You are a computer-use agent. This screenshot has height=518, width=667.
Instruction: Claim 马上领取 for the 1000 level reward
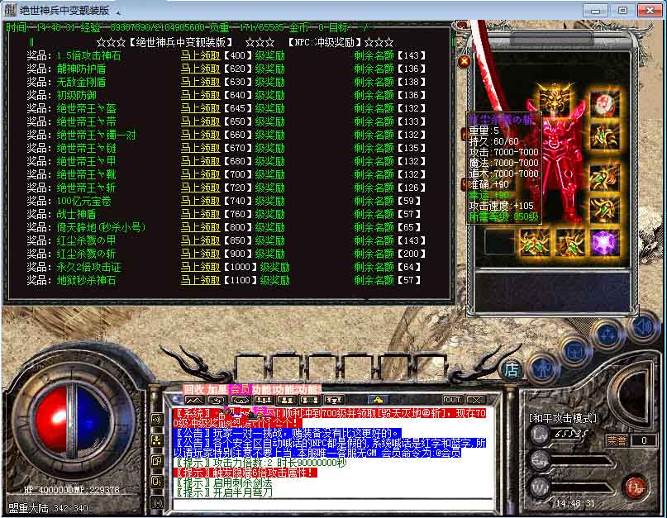[x=200, y=267]
